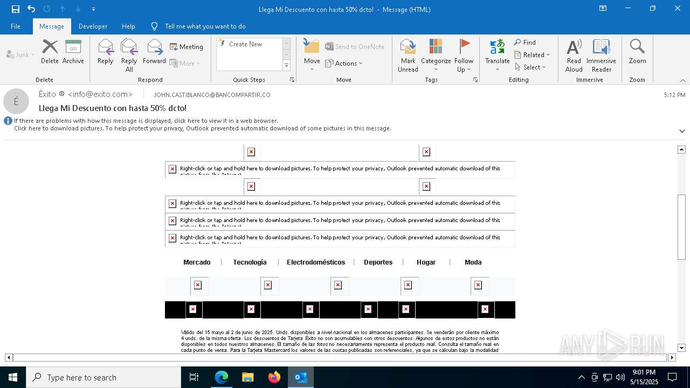Expand the Quick Steps gallery
This screenshot has width=690, height=388.
(x=286, y=66)
